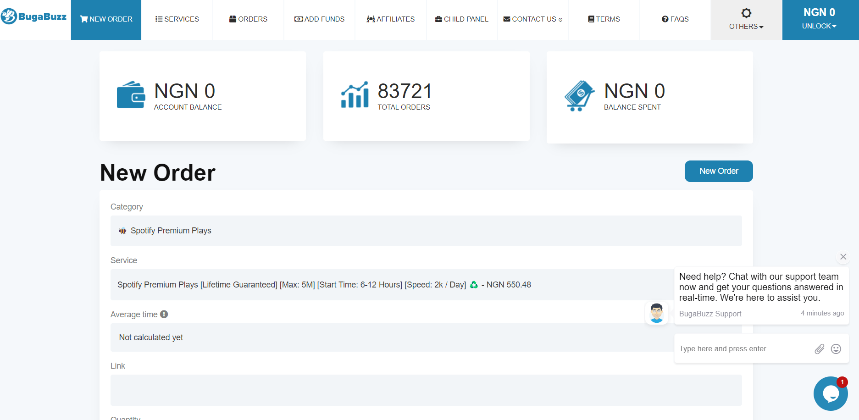Open the NGN 0 UNLOCK account dropdown
Image resolution: width=859 pixels, height=420 pixels.
pos(820,20)
